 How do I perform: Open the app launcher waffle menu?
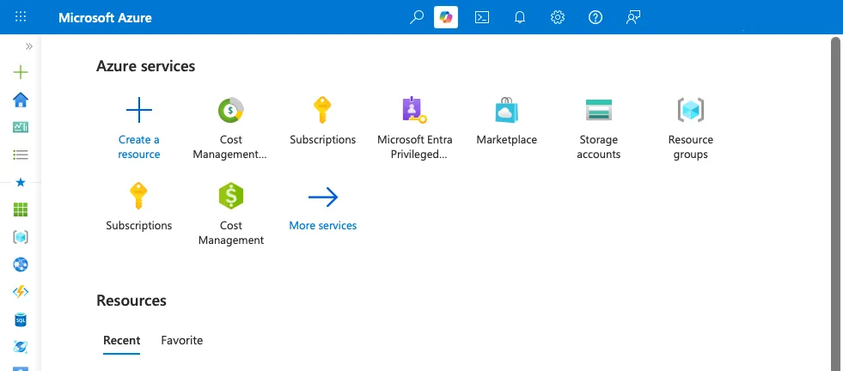(x=21, y=16)
